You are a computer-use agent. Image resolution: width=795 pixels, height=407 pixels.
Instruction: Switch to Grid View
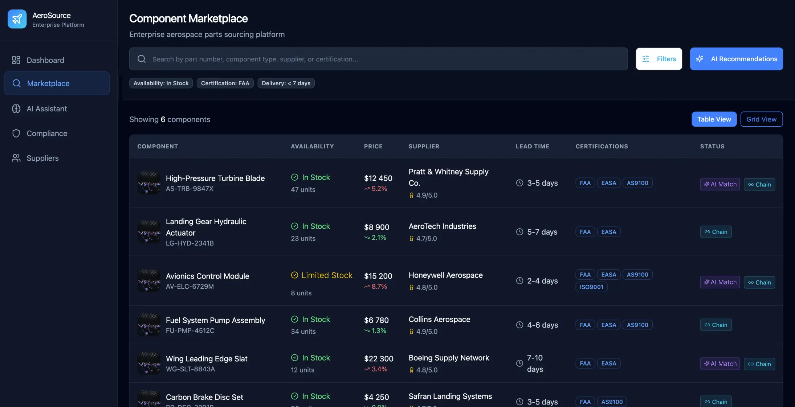pyautogui.click(x=761, y=119)
